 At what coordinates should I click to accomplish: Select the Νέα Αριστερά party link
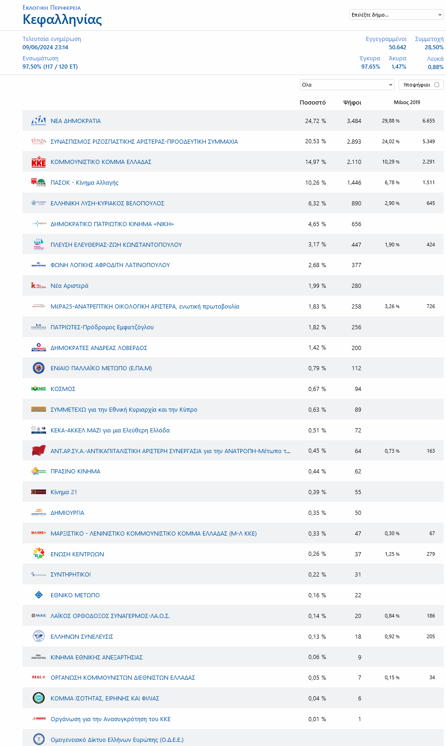tap(70, 286)
